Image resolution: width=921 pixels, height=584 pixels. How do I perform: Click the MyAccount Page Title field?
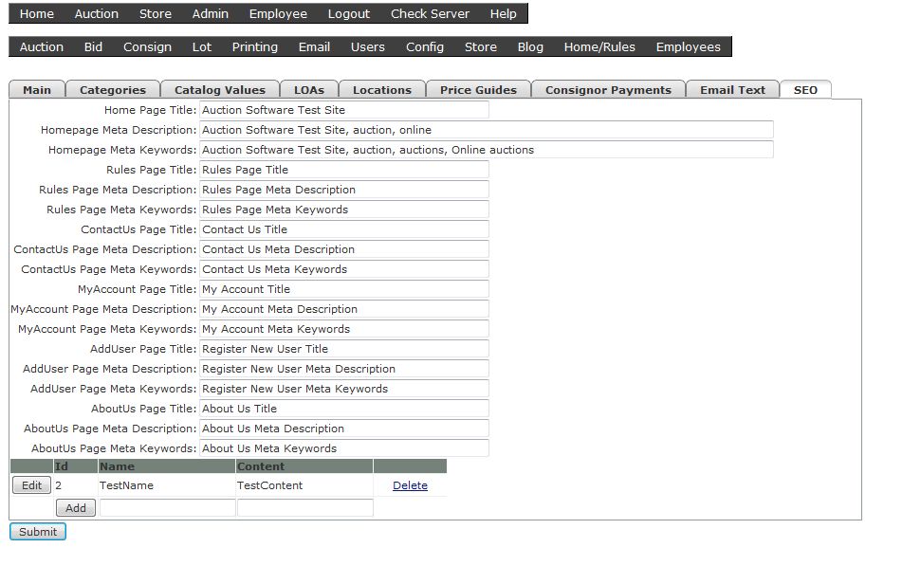(344, 289)
